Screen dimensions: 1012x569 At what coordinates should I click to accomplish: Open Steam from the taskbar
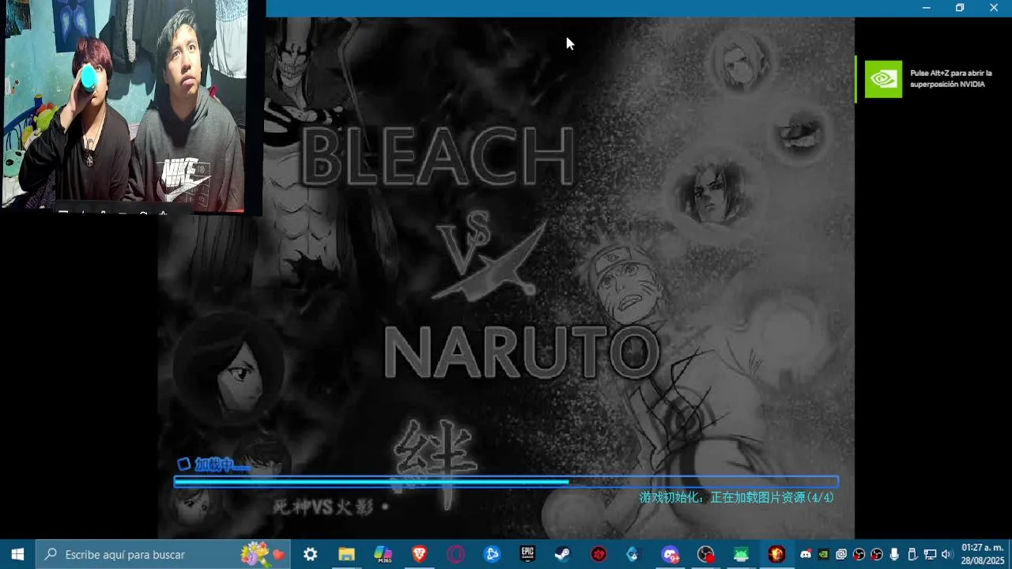(562, 555)
